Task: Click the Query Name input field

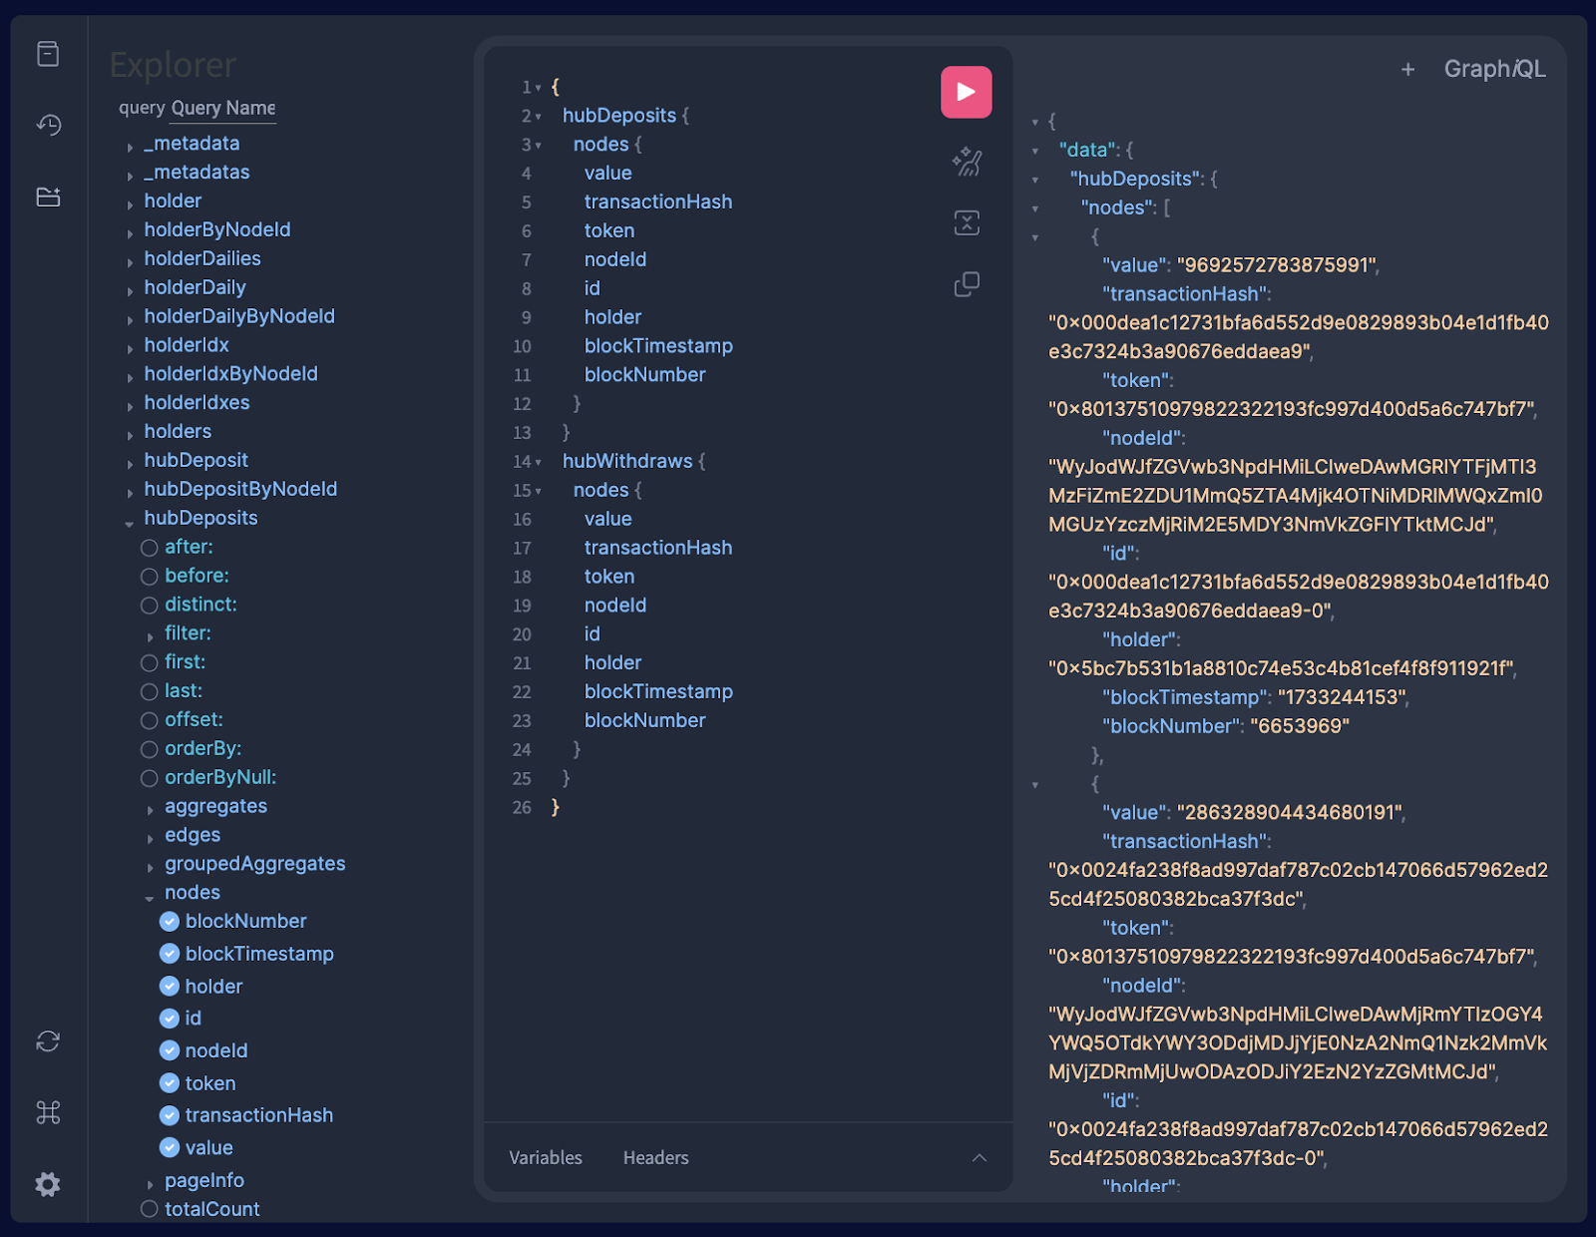Action: coord(223,108)
